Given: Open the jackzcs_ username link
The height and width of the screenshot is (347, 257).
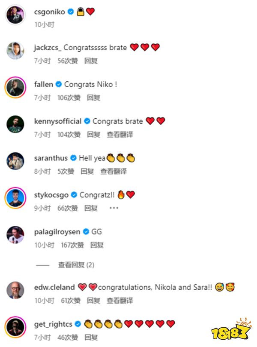Looking at the screenshot, I should pos(48,48).
